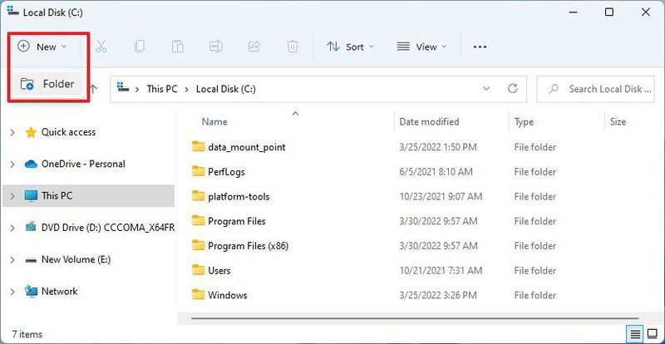The width and height of the screenshot is (665, 344).
Task: Click the Share icon in toolbar
Action: tap(254, 47)
